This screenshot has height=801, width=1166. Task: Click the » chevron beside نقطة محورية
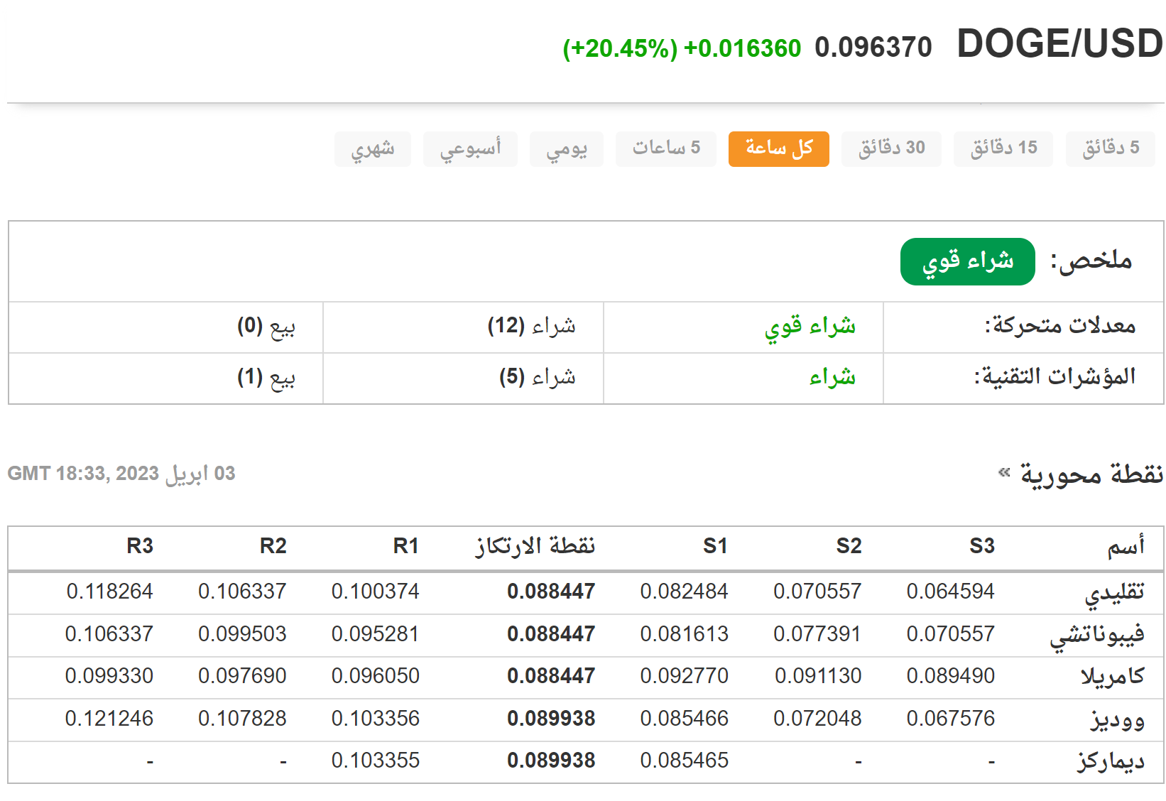pyautogui.click(x=1004, y=472)
